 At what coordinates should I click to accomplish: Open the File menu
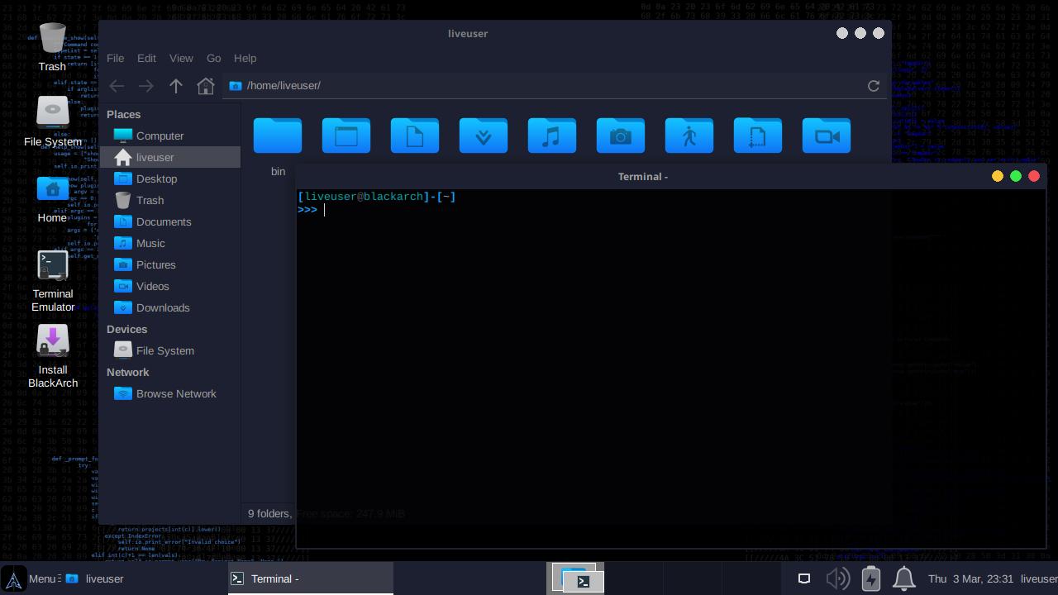(115, 58)
